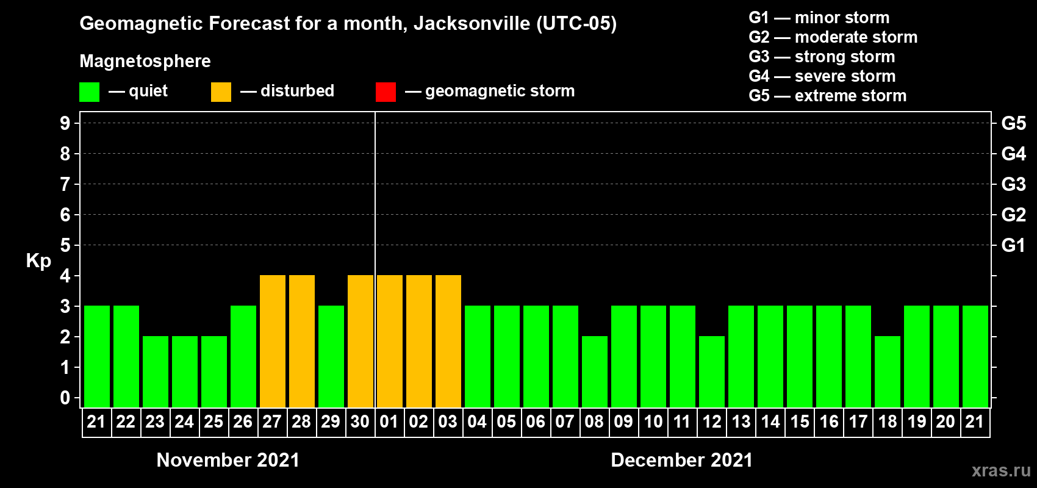The height and width of the screenshot is (488, 1037).
Task: Click the date cell 24 in November
Action: [x=185, y=422]
